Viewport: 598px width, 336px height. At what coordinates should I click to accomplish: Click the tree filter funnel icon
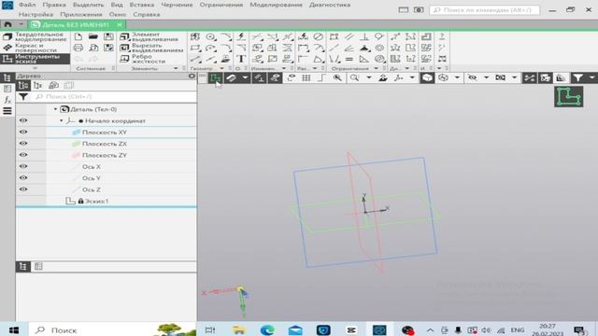click(x=23, y=97)
